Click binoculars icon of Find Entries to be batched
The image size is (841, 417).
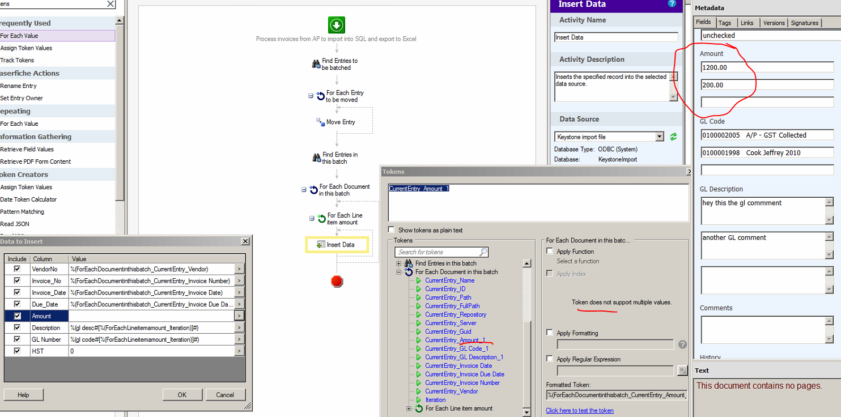pyautogui.click(x=316, y=64)
